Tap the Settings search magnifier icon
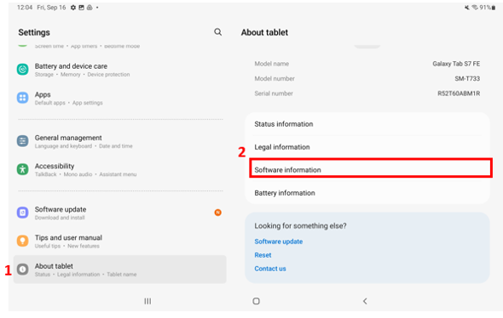 pyautogui.click(x=217, y=32)
